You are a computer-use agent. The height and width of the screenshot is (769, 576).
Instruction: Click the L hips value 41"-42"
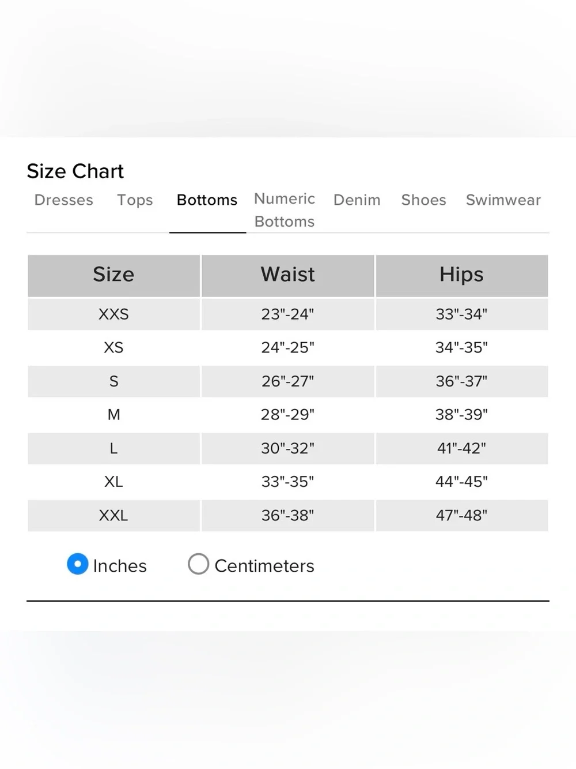(x=462, y=448)
